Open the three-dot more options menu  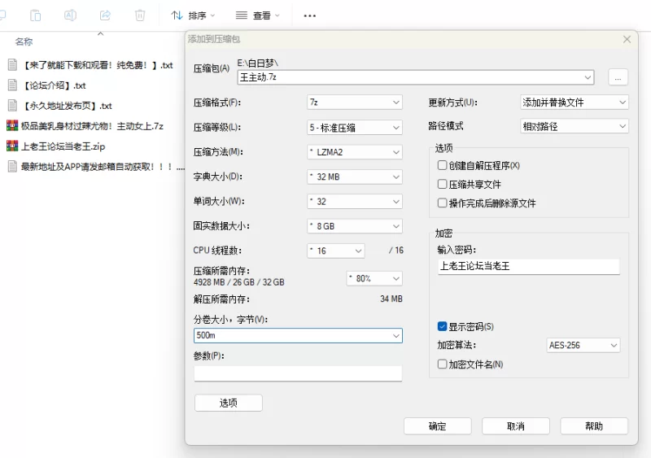pos(309,15)
